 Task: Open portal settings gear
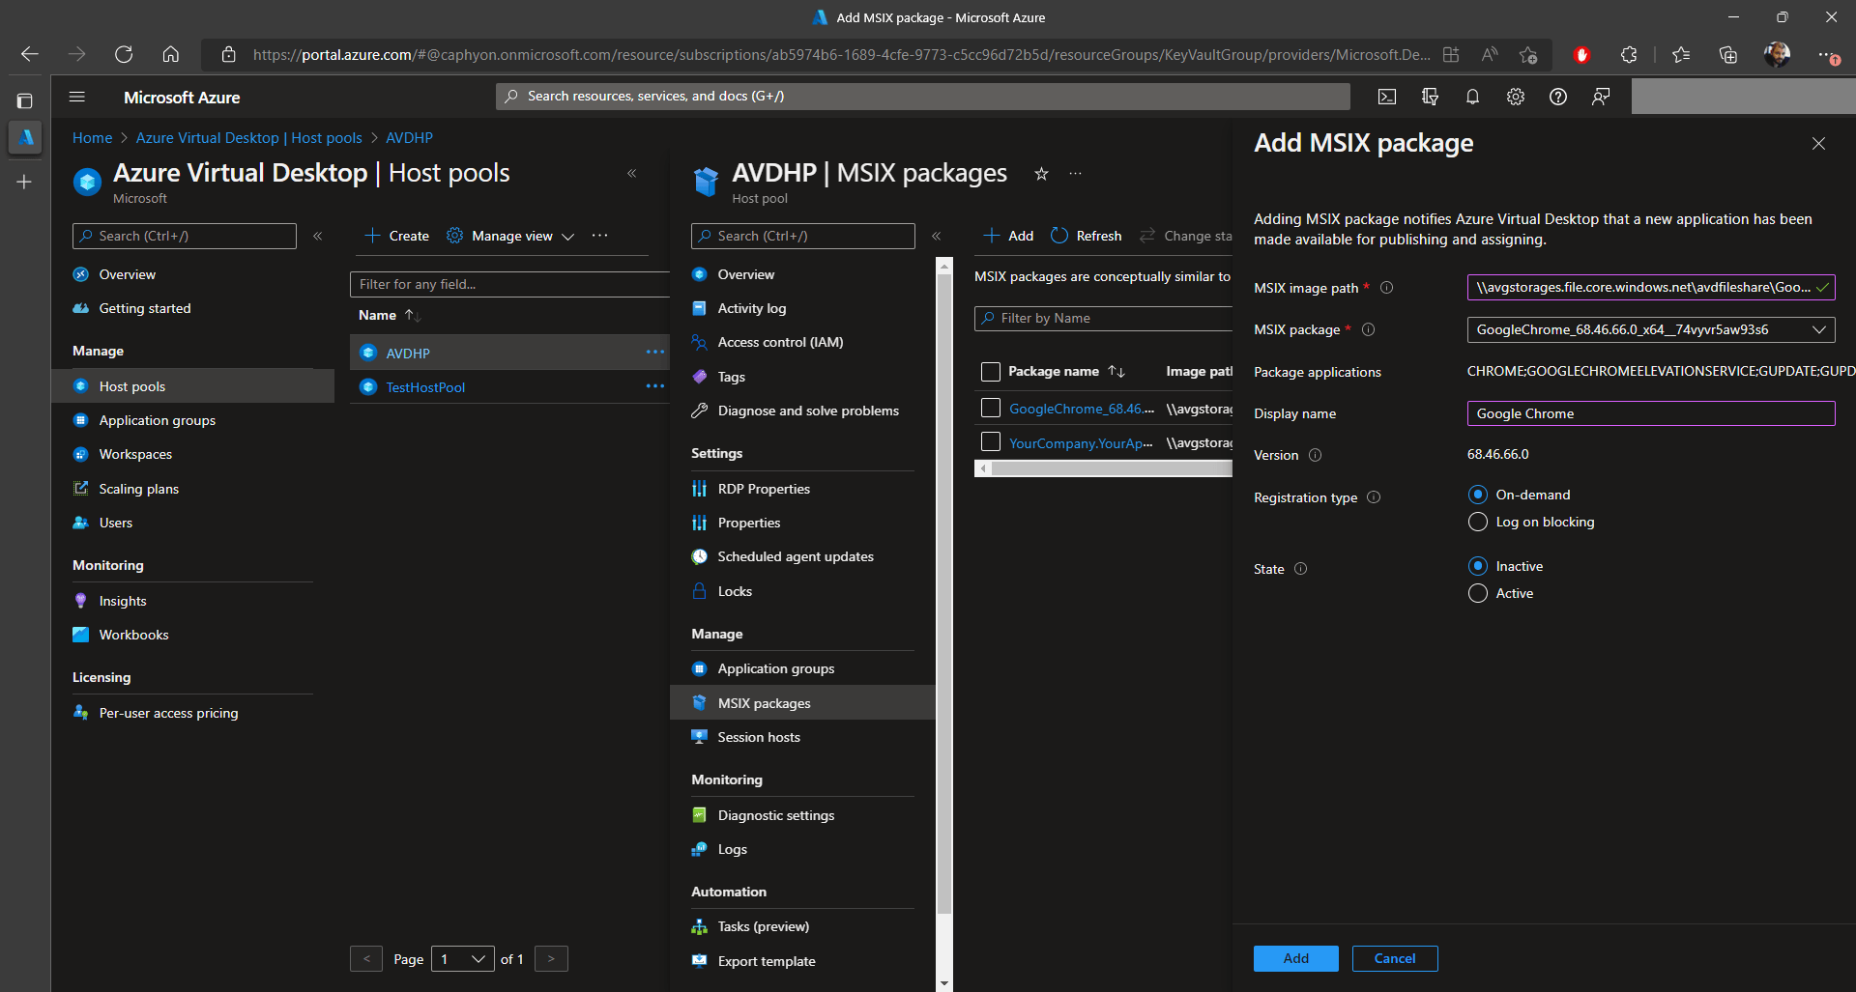1516,97
